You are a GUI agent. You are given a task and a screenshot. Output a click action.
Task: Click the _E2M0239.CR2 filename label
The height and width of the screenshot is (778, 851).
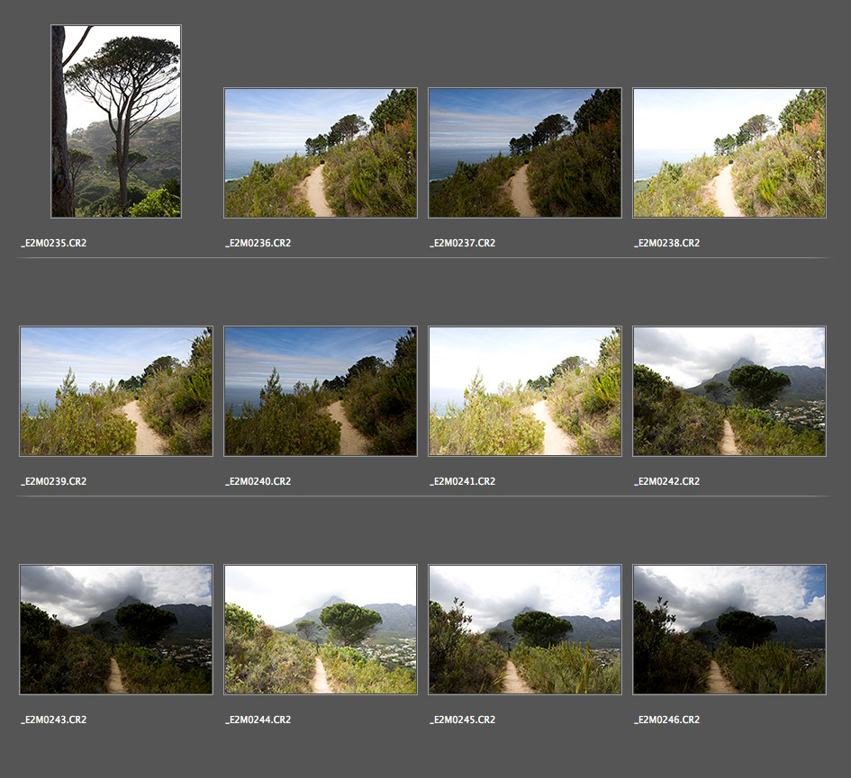point(54,481)
